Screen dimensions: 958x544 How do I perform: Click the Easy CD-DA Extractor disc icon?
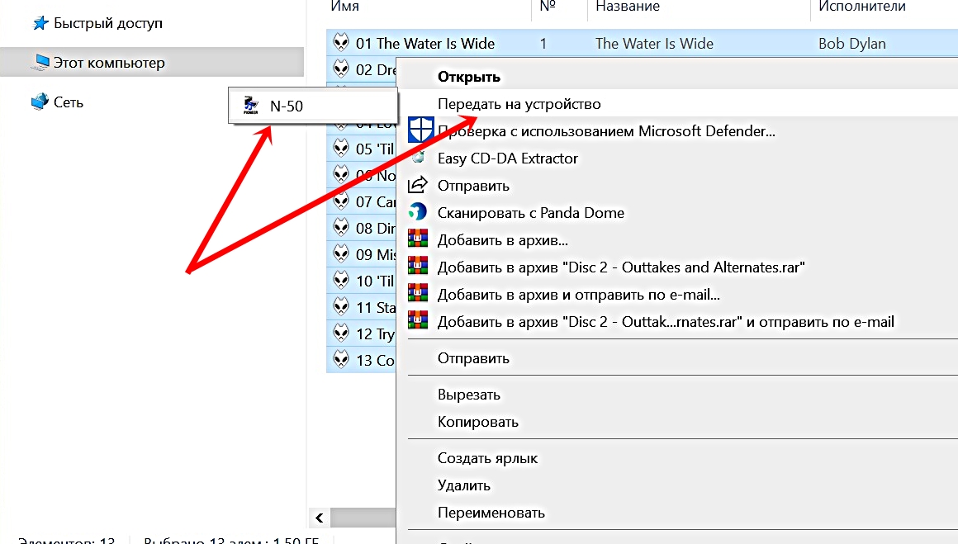tap(420, 158)
